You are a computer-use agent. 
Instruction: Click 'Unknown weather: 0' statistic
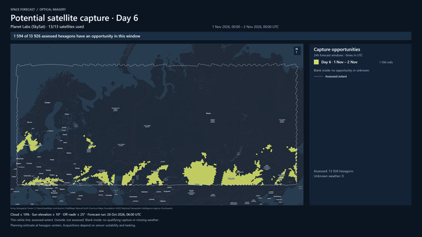pyautogui.click(x=328, y=176)
